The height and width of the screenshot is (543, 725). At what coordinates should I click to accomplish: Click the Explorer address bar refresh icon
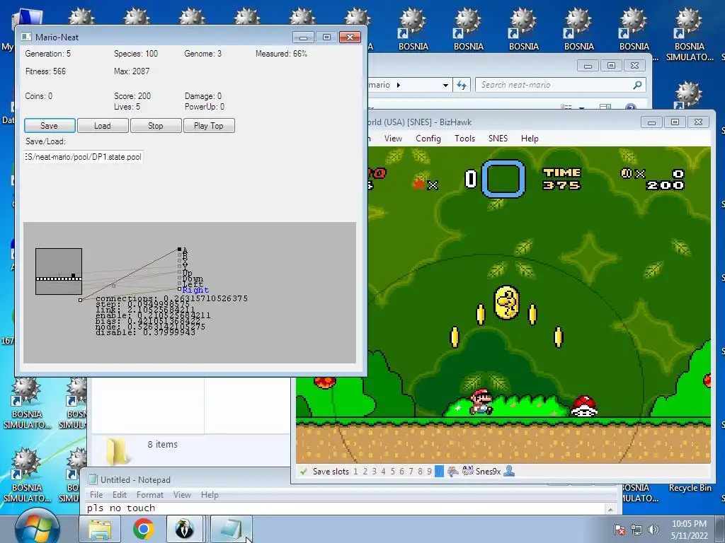pyautogui.click(x=462, y=85)
